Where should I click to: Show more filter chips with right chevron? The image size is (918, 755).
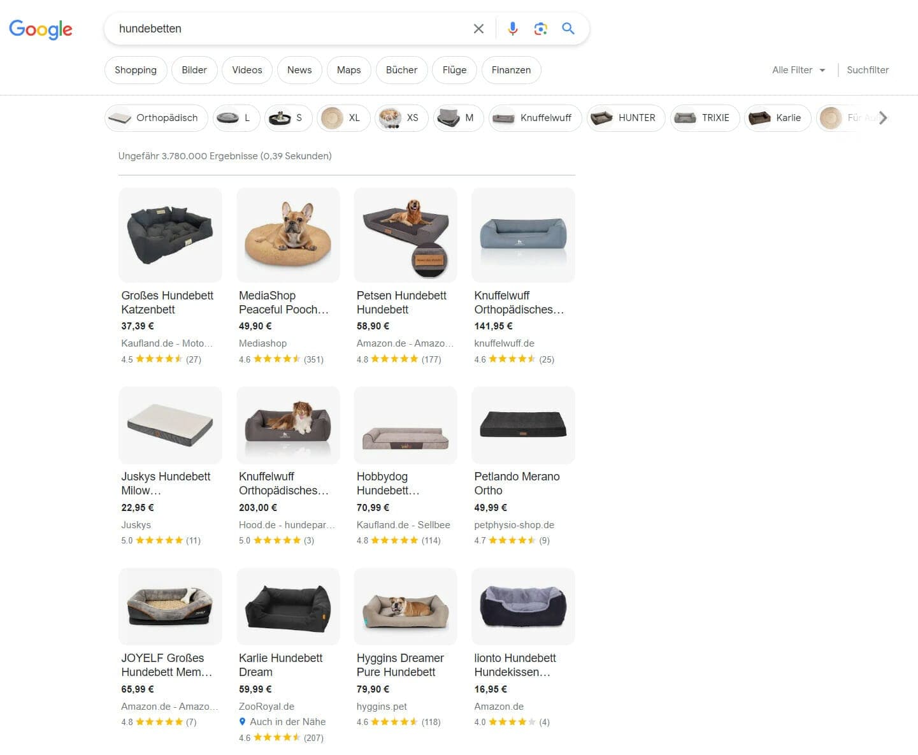pos(883,118)
